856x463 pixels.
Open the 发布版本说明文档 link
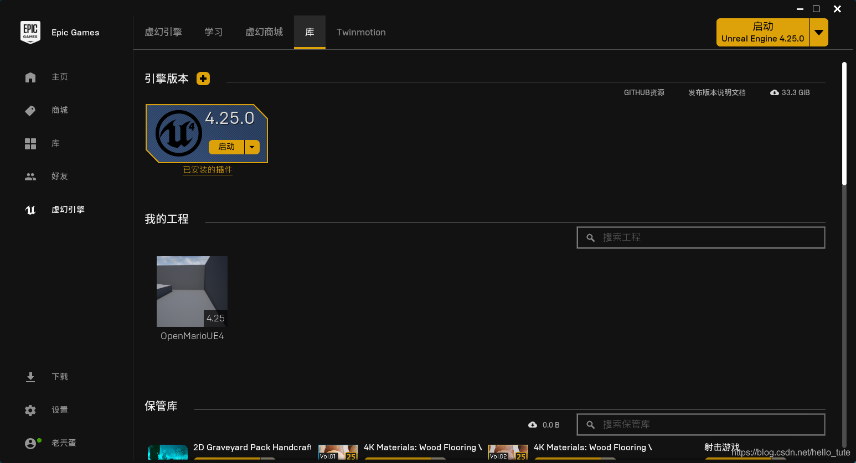717,92
